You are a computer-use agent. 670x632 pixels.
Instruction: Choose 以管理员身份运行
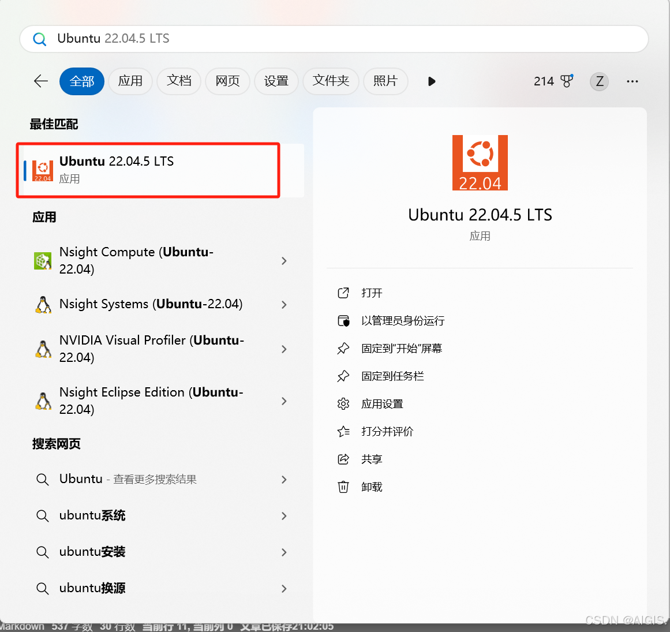pos(403,320)
